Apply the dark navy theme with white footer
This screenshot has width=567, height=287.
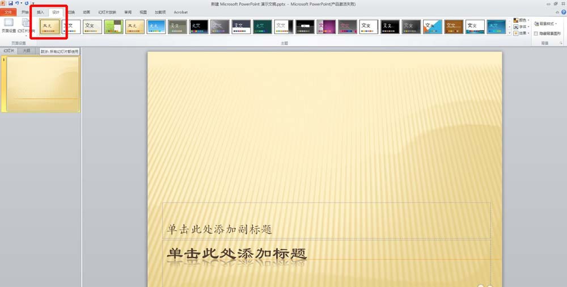pyautogui.click(x=241, y=27)
